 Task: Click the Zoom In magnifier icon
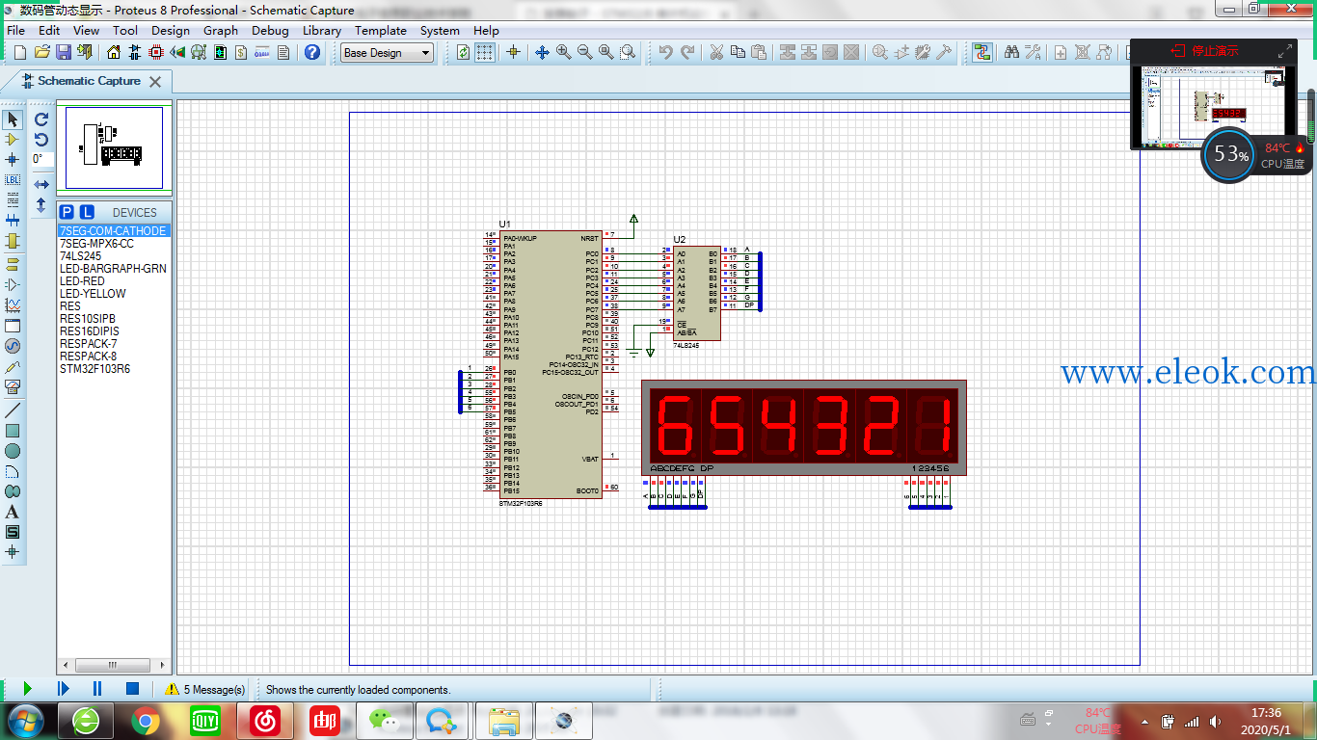(x=563, y=52)
